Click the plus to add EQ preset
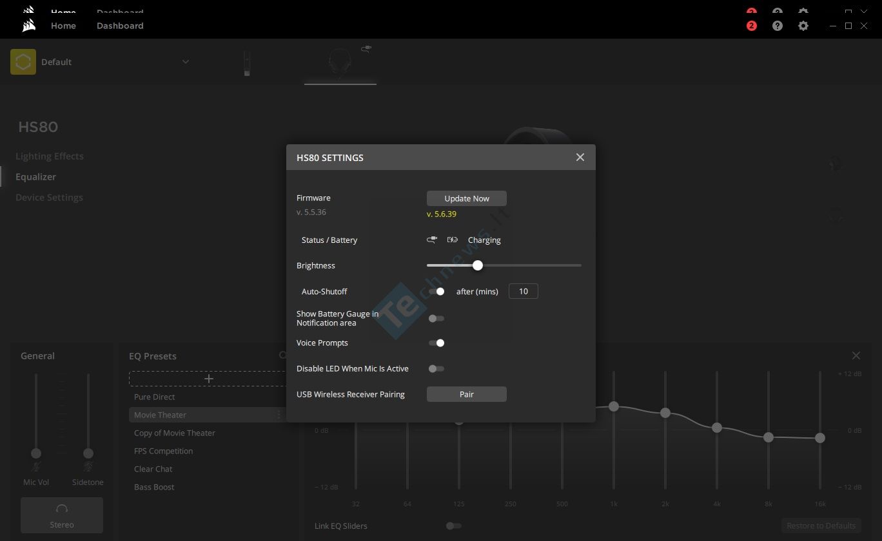This screenshot has width=882, height=541. pos(209,379)
